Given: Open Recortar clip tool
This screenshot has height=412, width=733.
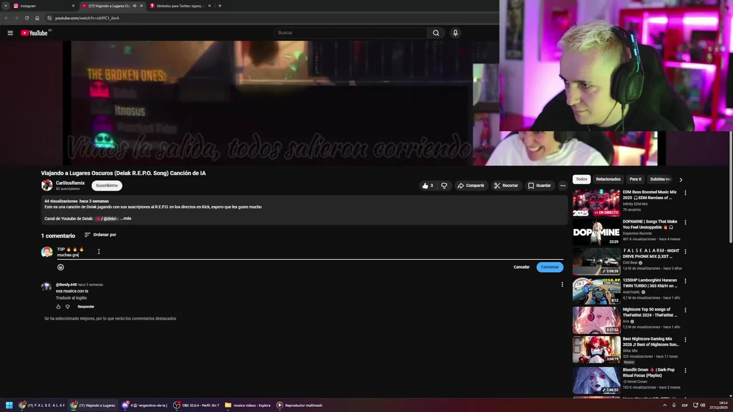Looking at the screenshot, I should tap(506, 185).
